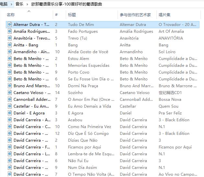Click the file icon for Daniel - E Agora
Screen dimensions: 204x177
pos(10,113)
